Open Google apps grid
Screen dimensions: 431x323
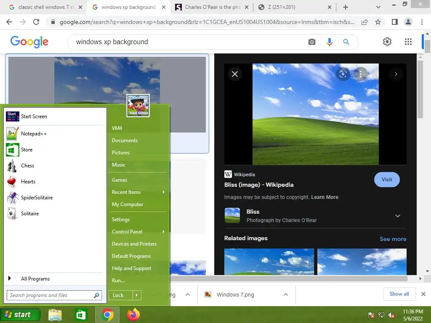click(408, 42)
